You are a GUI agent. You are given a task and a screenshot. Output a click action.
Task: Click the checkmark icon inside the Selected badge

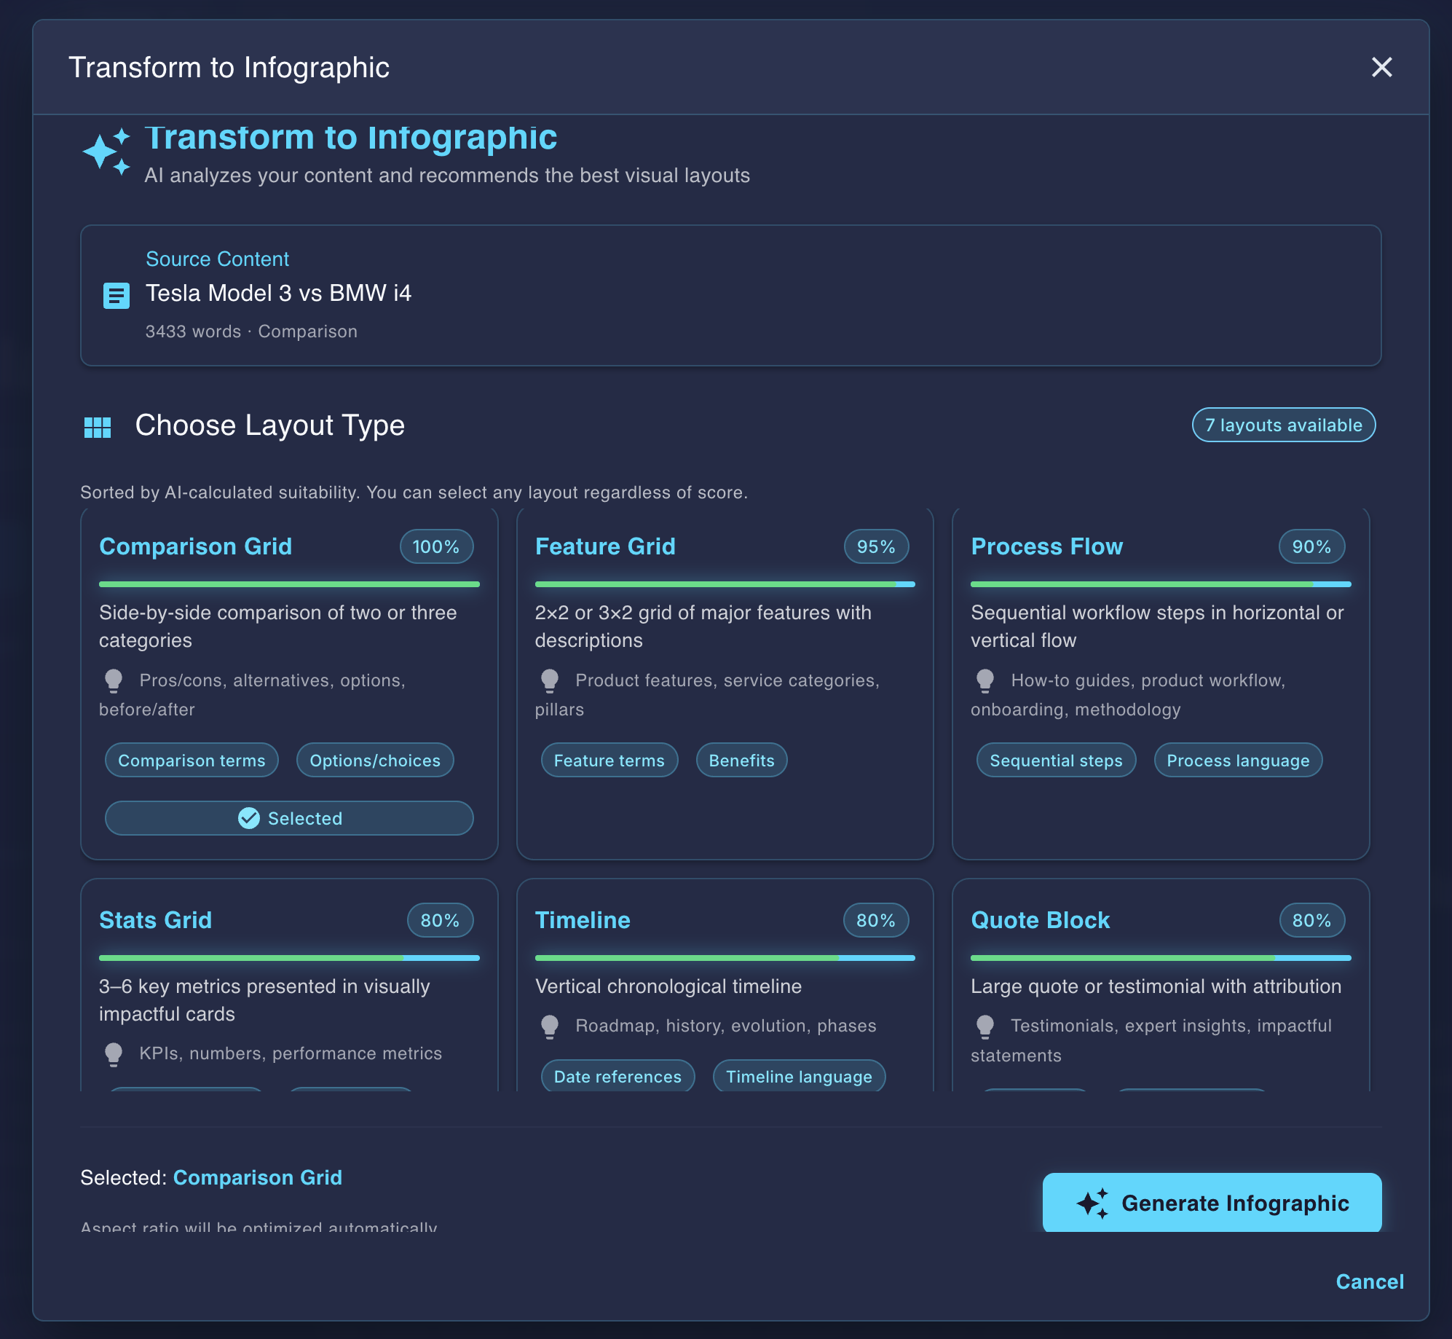pyautogui.click(x=250, y=818)
